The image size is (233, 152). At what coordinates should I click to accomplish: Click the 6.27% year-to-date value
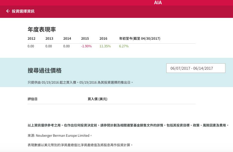click(124, 46)
